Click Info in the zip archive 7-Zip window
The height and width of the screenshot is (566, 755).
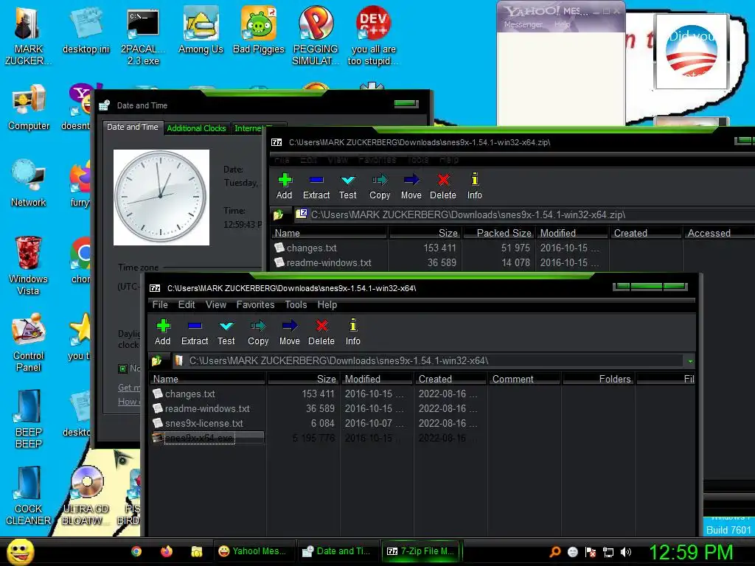coord(475,186)
